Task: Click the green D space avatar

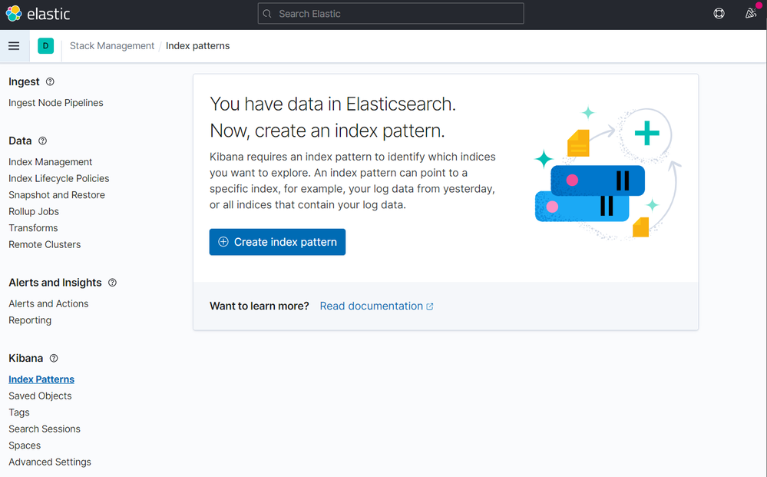Action: pyautogui.click(x=45, y=46)
